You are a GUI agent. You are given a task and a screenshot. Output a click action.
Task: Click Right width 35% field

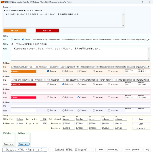43,124
